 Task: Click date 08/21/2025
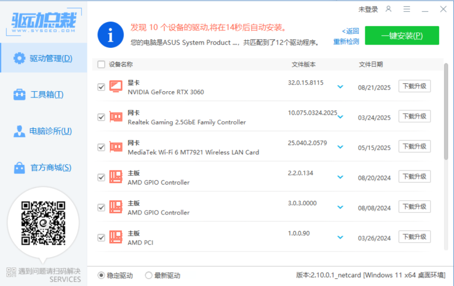(374, 88)
